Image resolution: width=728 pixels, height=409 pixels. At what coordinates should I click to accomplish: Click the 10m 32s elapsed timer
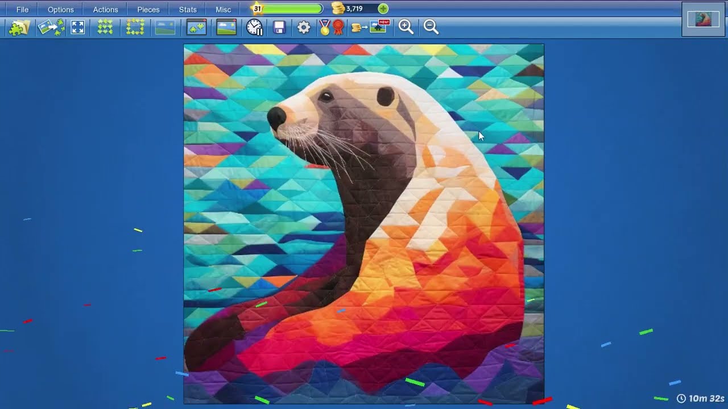(x=700, y=399)
